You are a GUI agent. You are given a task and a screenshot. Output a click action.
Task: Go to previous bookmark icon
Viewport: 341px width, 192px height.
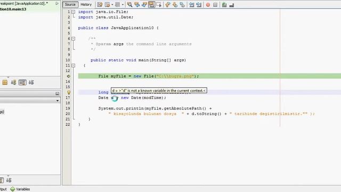click(x=168, y=5)
